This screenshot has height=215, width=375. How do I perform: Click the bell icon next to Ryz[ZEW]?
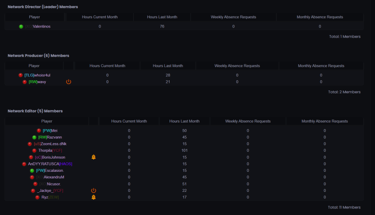(x=94, y=197)
